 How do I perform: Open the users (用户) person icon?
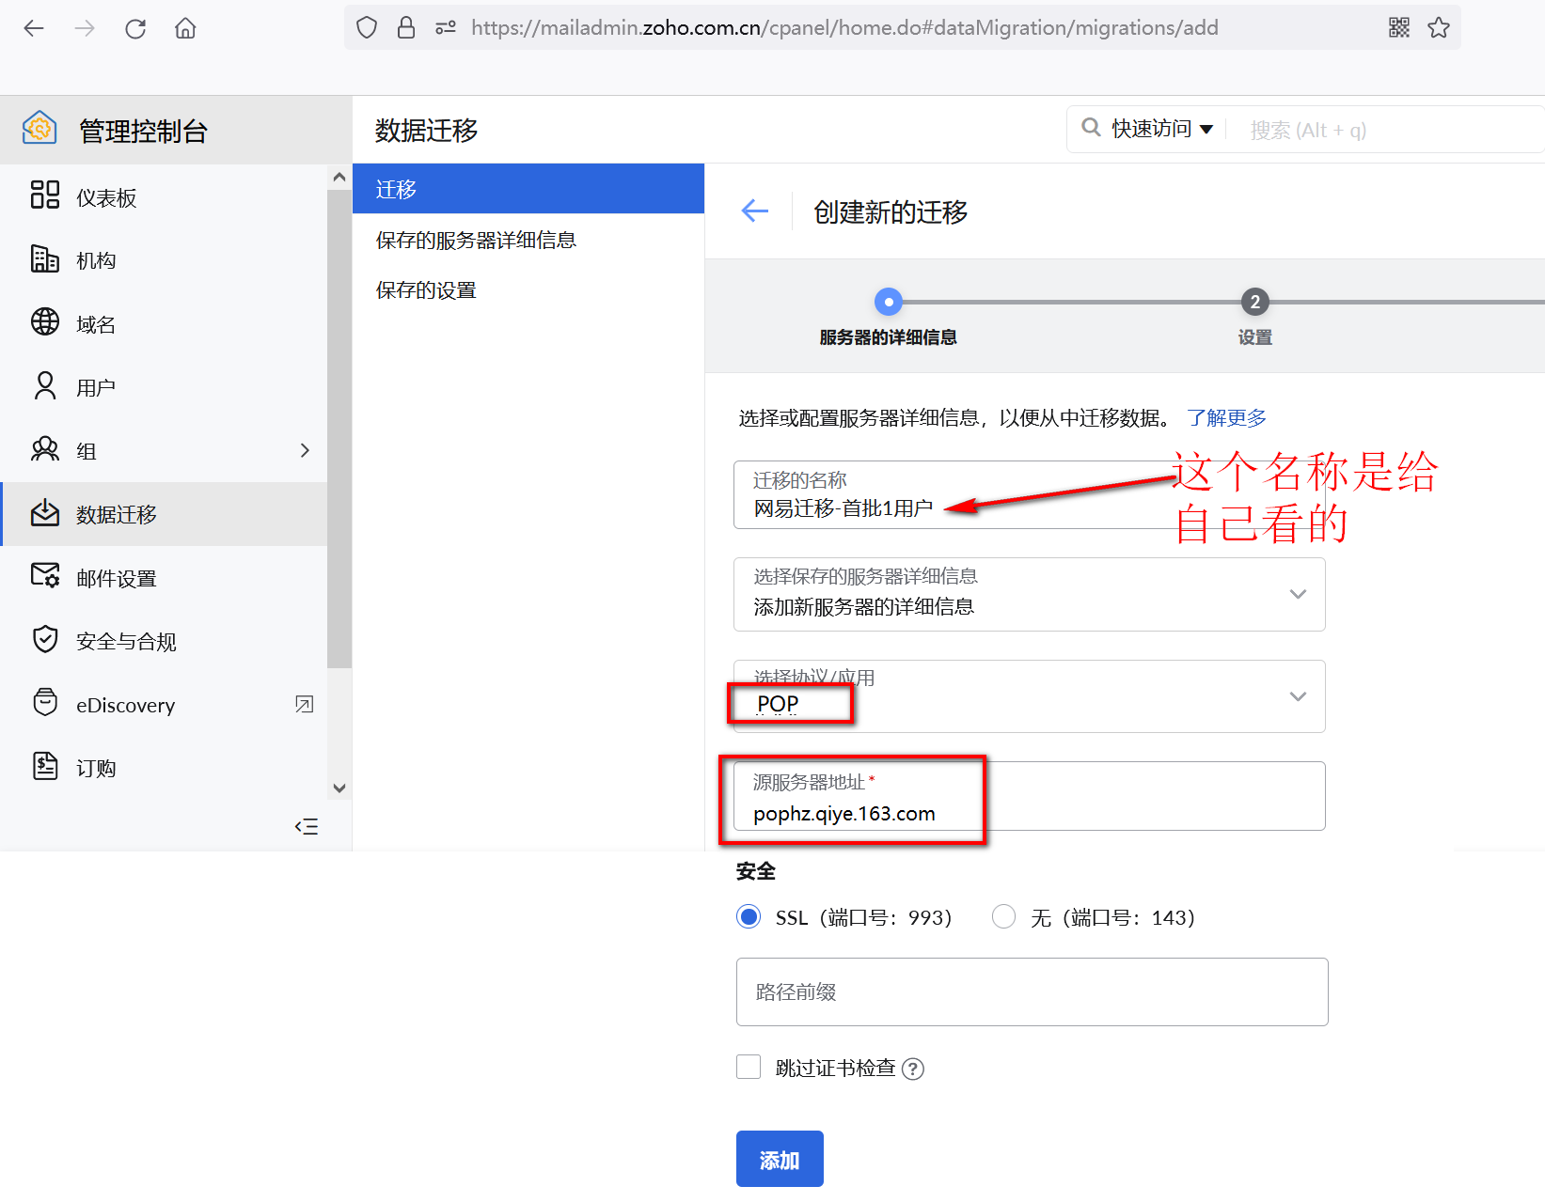[45, 385]
